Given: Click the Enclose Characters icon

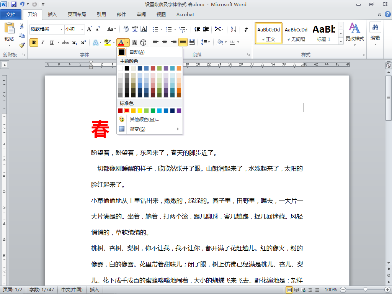Looking at the screenshot, I should tap(143, 43).
